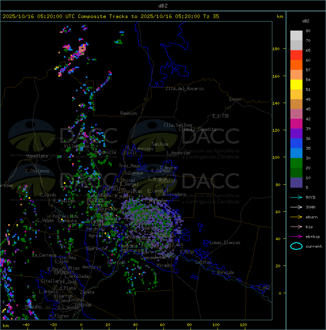Click the Catitas map label
The width and height of the screenshot is (326, 330).
203,262
